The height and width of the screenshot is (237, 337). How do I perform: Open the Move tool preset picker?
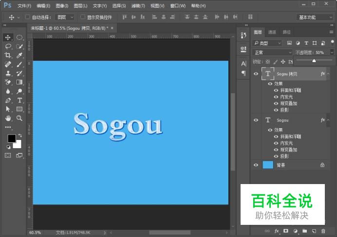point(19,17)
